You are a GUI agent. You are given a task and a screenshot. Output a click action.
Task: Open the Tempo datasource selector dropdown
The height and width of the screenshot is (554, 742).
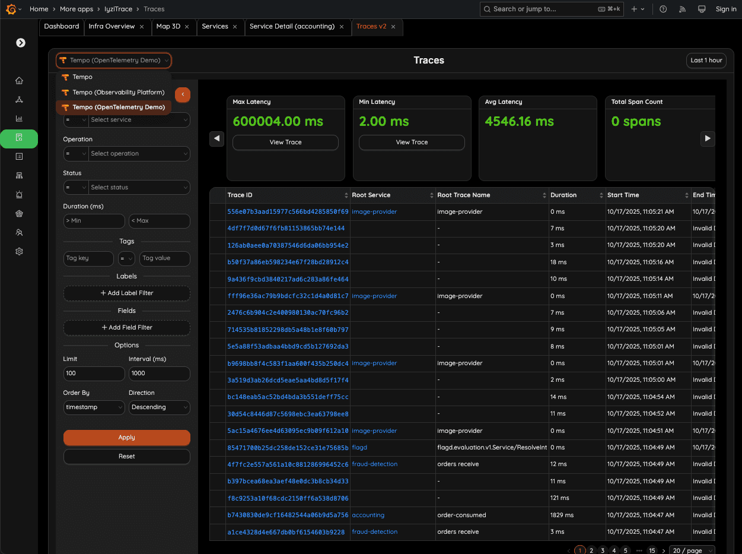coord(113,61)
